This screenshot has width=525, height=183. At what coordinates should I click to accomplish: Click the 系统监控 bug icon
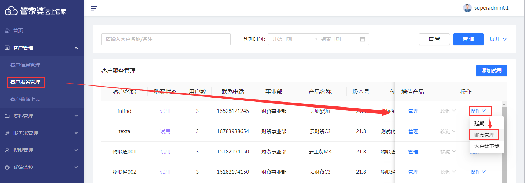[x=7, y=167]
